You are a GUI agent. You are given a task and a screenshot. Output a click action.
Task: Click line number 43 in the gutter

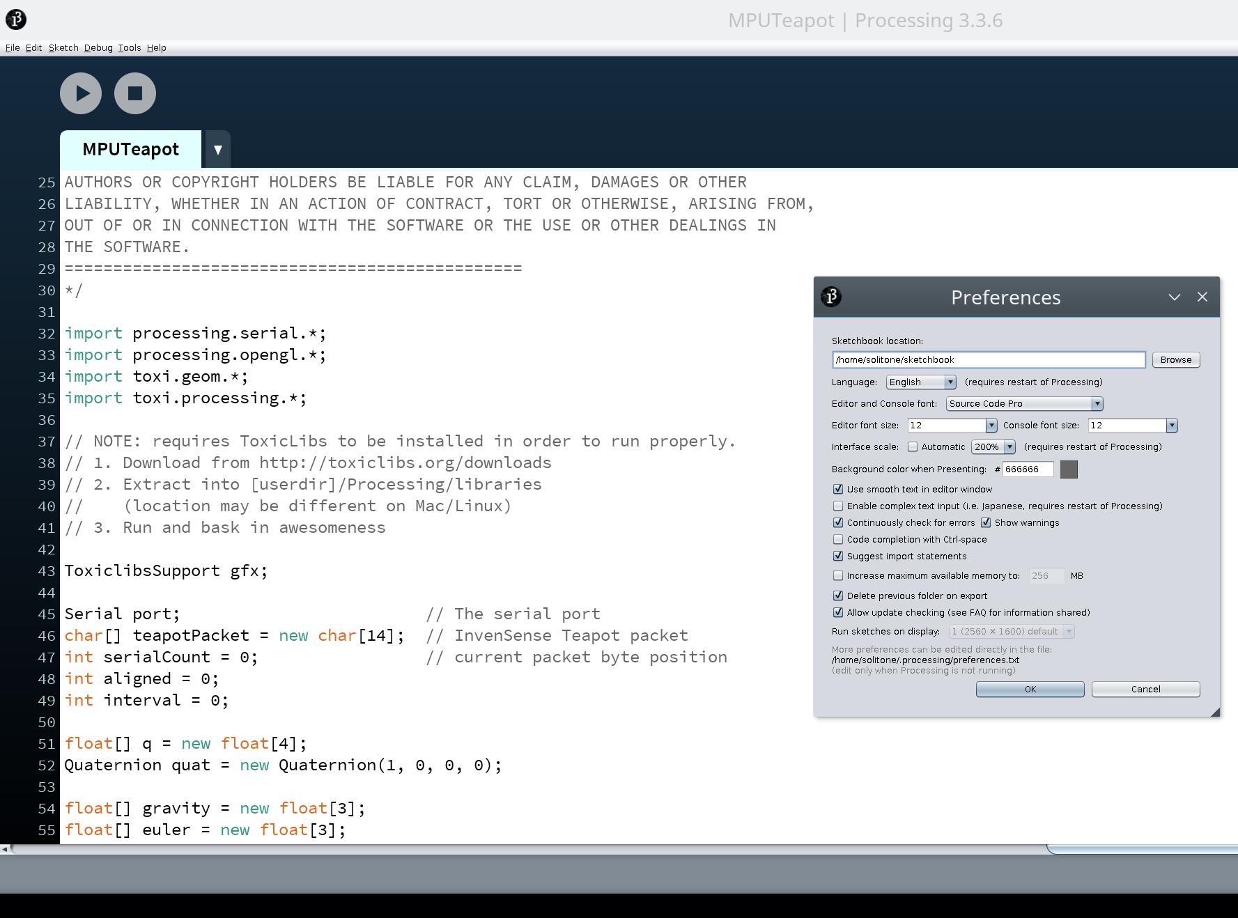click(x=47, y=571)
